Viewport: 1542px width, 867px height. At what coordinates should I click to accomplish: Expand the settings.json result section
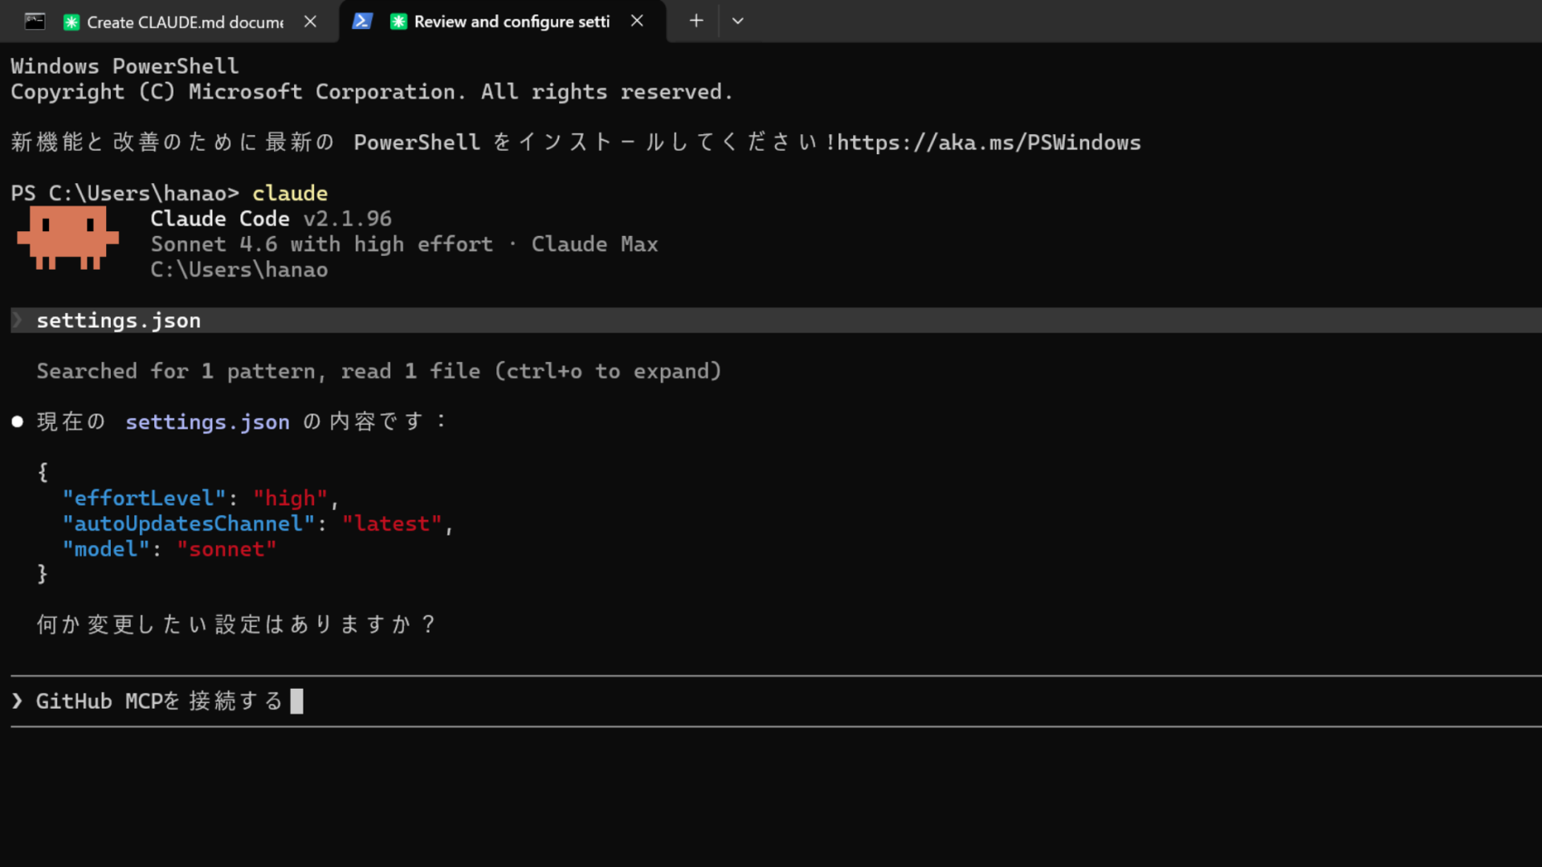118,320
